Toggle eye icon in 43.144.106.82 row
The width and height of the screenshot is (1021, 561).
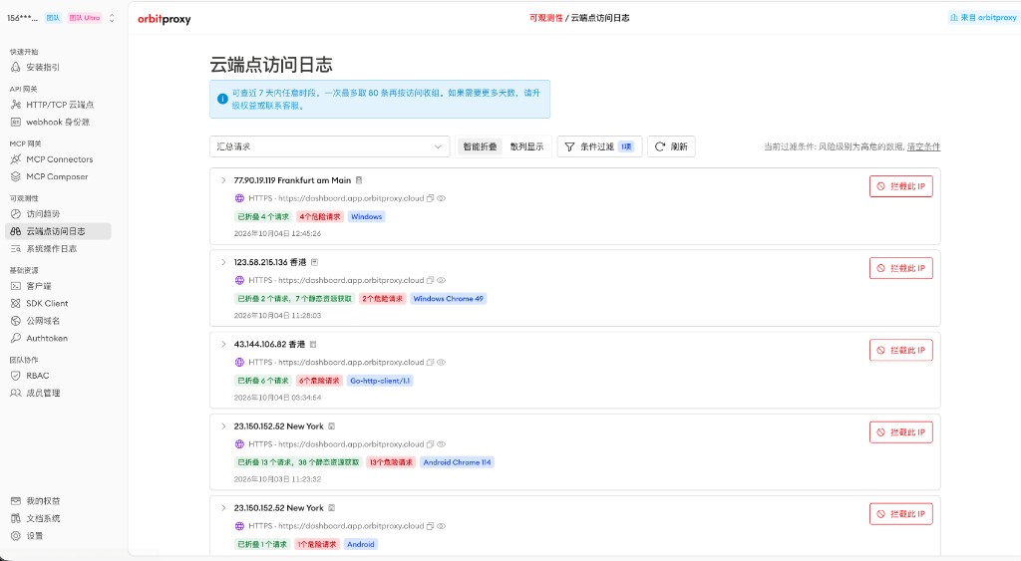(x=442, y=363)
